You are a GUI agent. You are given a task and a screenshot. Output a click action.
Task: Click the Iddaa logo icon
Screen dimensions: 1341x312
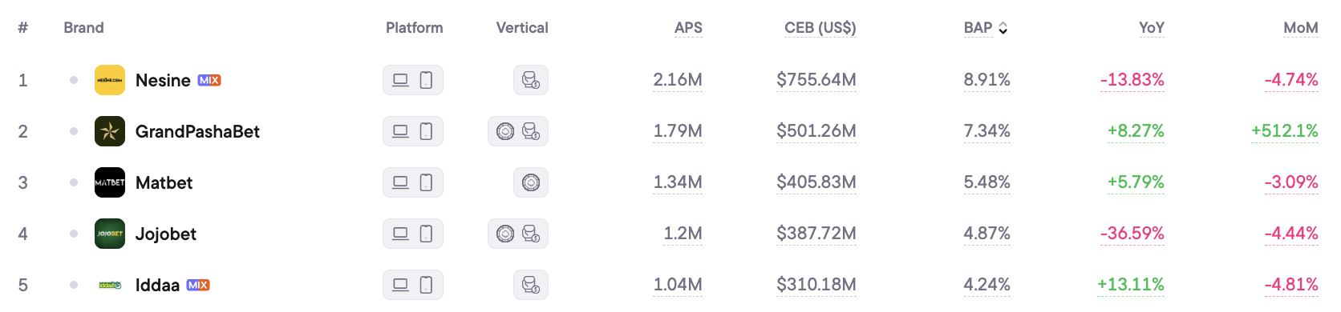[x=110, y=285]
